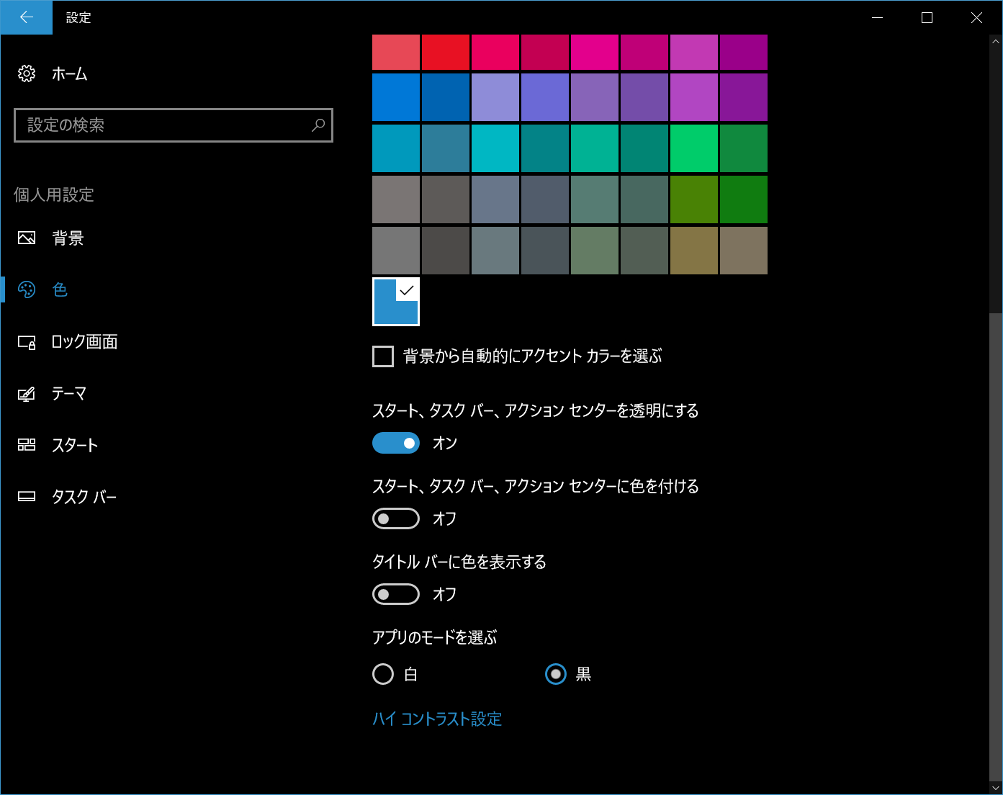Click the search magnifier icon
Viewport: 1003px width, 795px height.
click(x=318, y=125)
